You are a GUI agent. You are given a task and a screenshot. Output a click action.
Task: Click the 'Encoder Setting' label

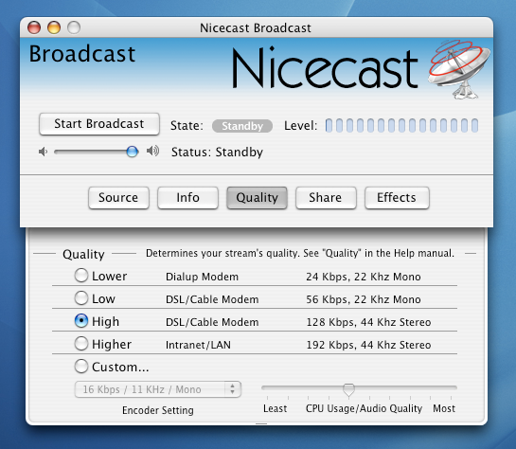158,410
